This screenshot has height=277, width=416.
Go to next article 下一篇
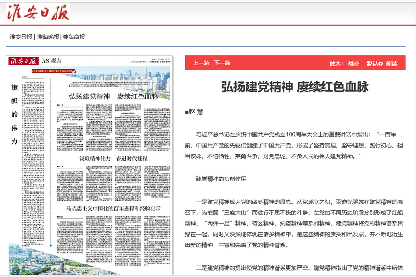pos(222,63)
